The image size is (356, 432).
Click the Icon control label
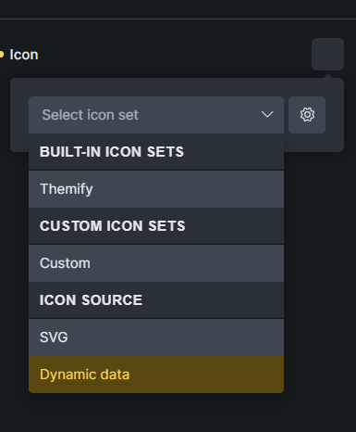[24, 55]
